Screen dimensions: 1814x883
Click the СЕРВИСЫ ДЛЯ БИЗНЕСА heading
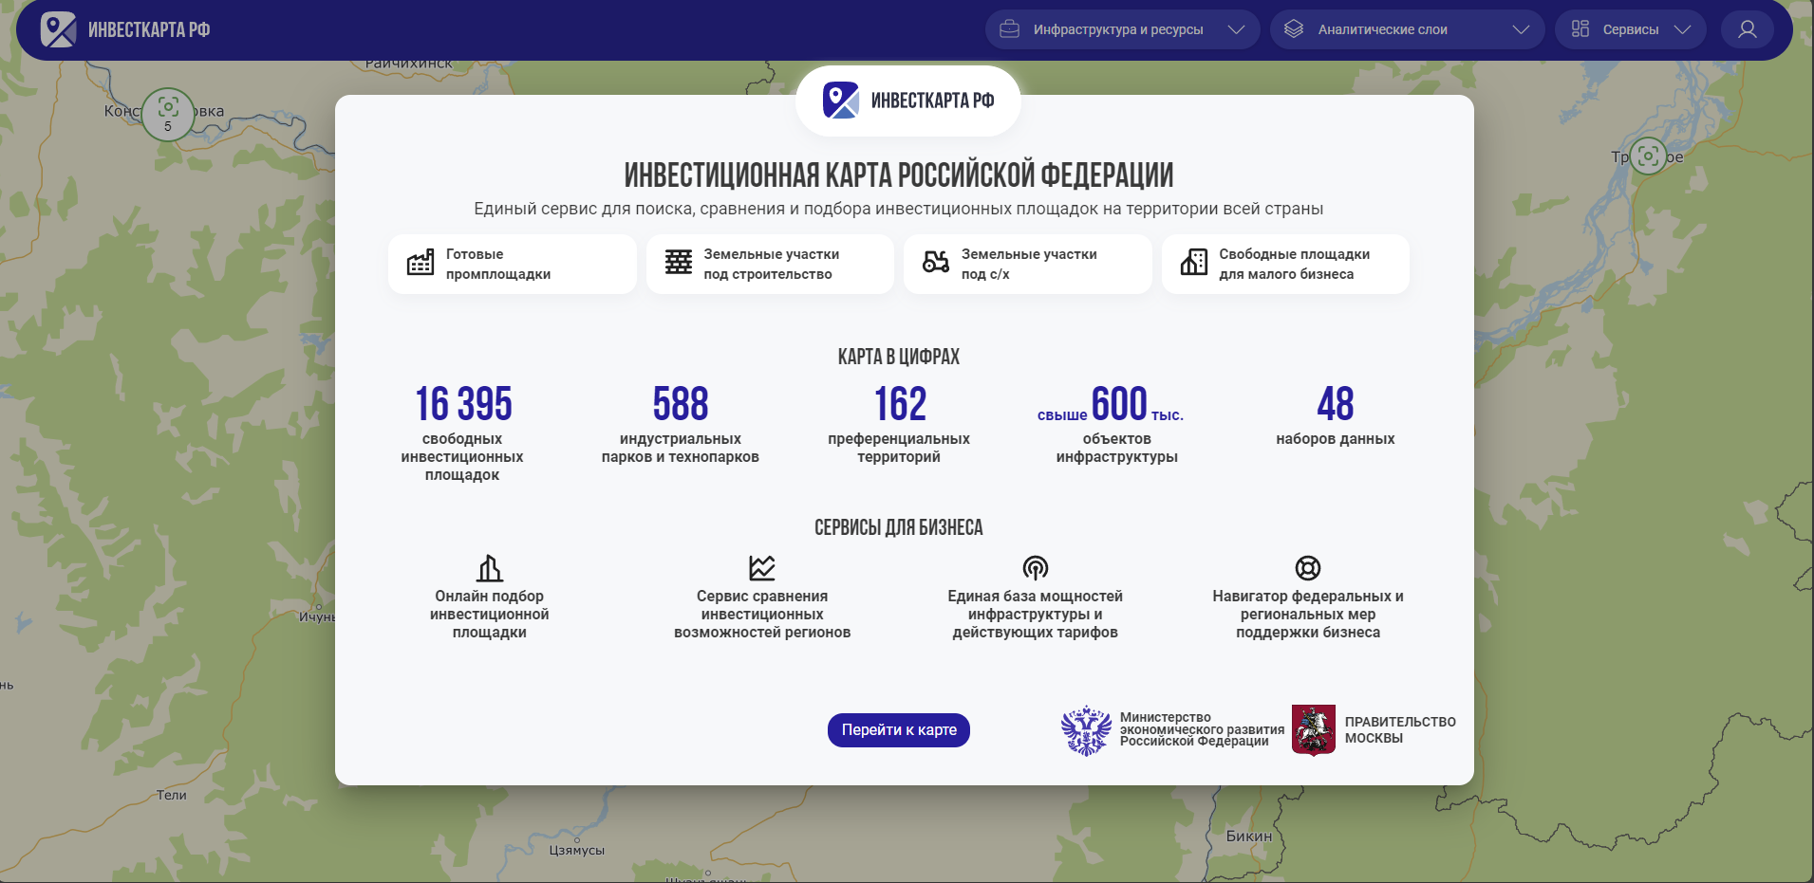click(899, 527)
